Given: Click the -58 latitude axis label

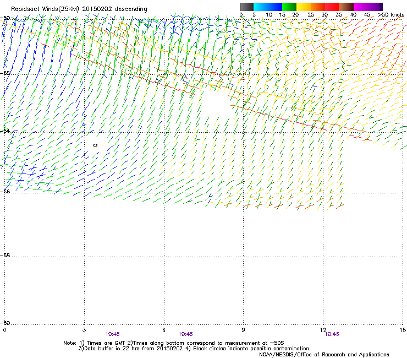Looking at the screenshot, I should [5, 256].
